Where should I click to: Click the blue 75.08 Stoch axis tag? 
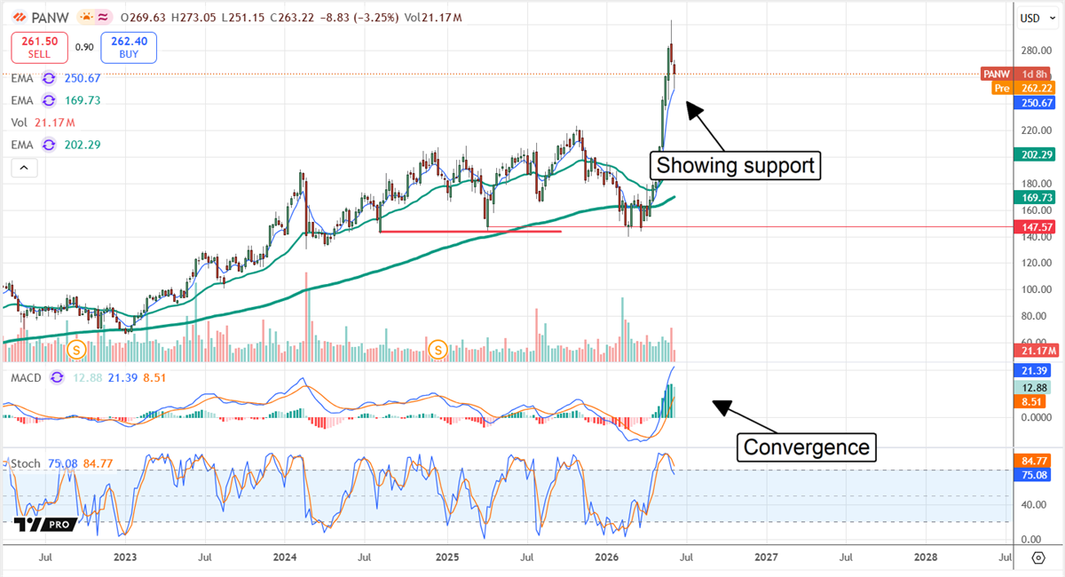click(x=1034, y=475)
